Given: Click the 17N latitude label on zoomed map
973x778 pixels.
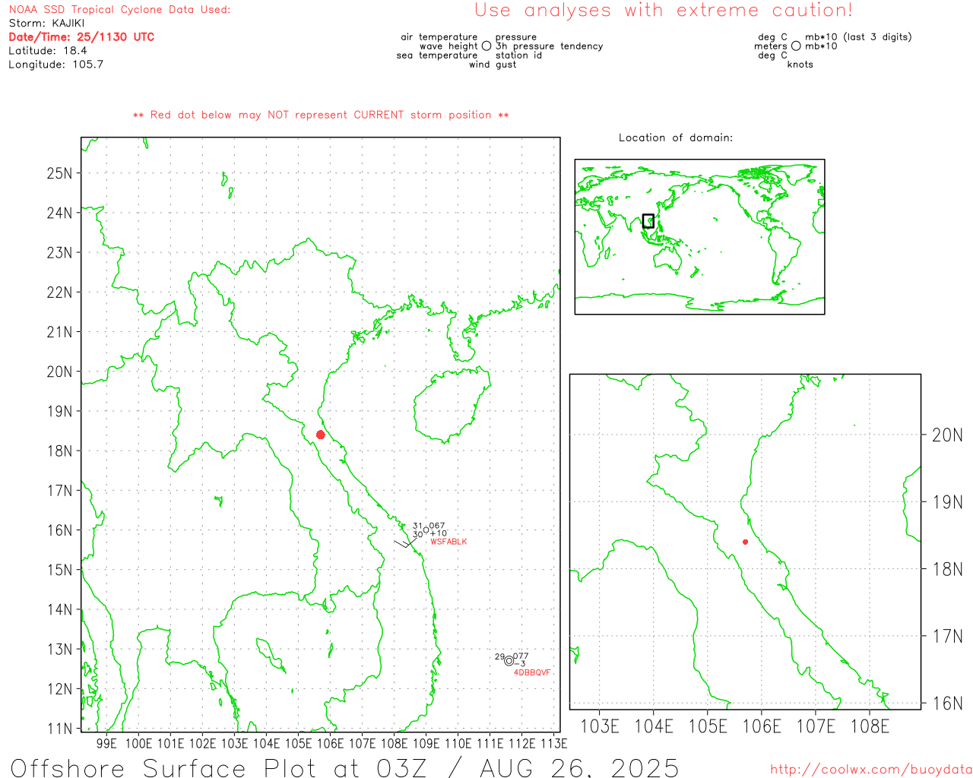Looking at the screenshot, I should [947, 636].
